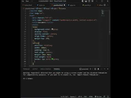
Task: Open the OUTPUT panel tab
Action: click(x=35, y=69)
